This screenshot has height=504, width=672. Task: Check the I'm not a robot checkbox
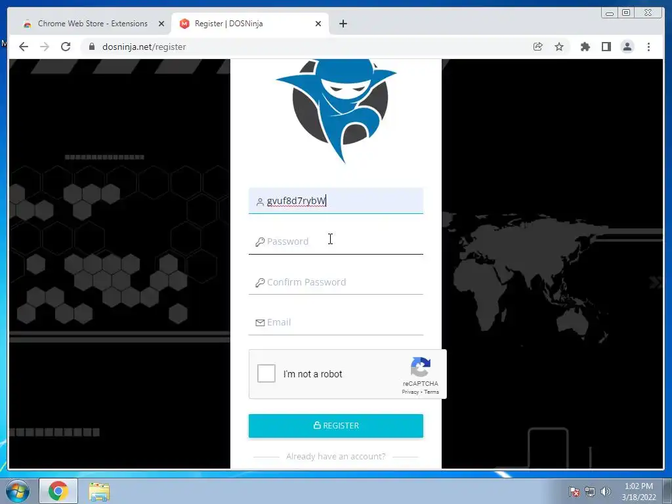pos(266,373)
